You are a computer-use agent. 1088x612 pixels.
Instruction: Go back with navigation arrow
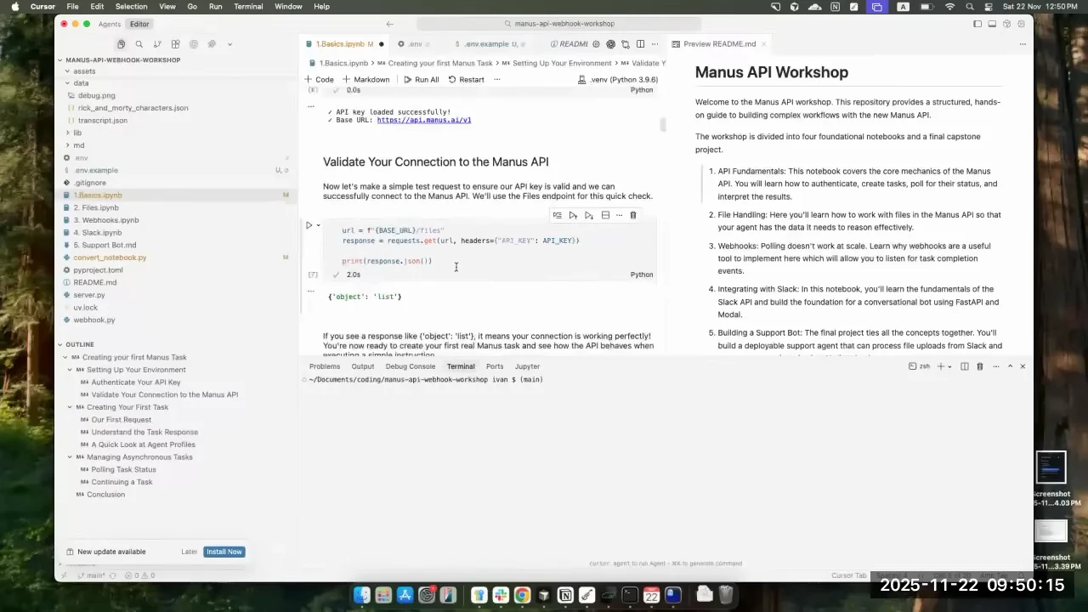click(389, 24)
